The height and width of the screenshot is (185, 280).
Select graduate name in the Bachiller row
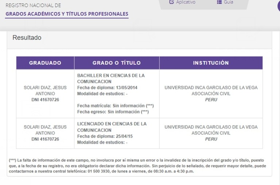(45, 91)
